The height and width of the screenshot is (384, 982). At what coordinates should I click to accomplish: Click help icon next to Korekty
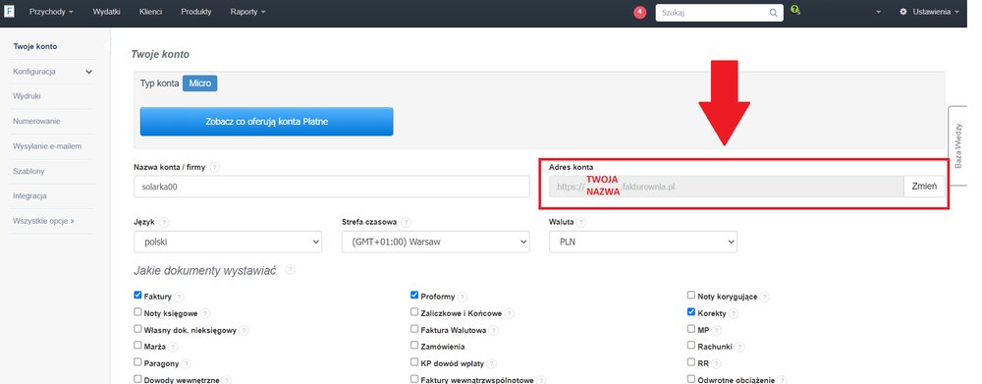point(733,313)
